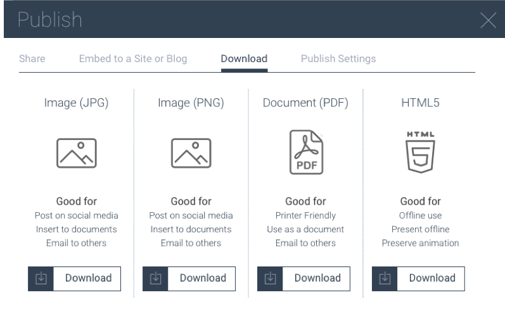Screen dimensions: 505x314
Task: Open the Publish Settings tab
Action: coord(338,58)
